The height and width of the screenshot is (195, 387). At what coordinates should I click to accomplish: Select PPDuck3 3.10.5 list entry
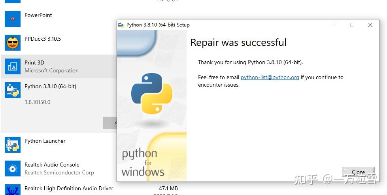pos(43,39)
